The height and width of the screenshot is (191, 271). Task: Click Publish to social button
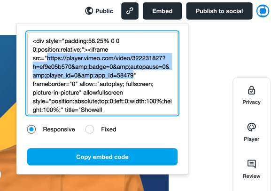[219, 11]
